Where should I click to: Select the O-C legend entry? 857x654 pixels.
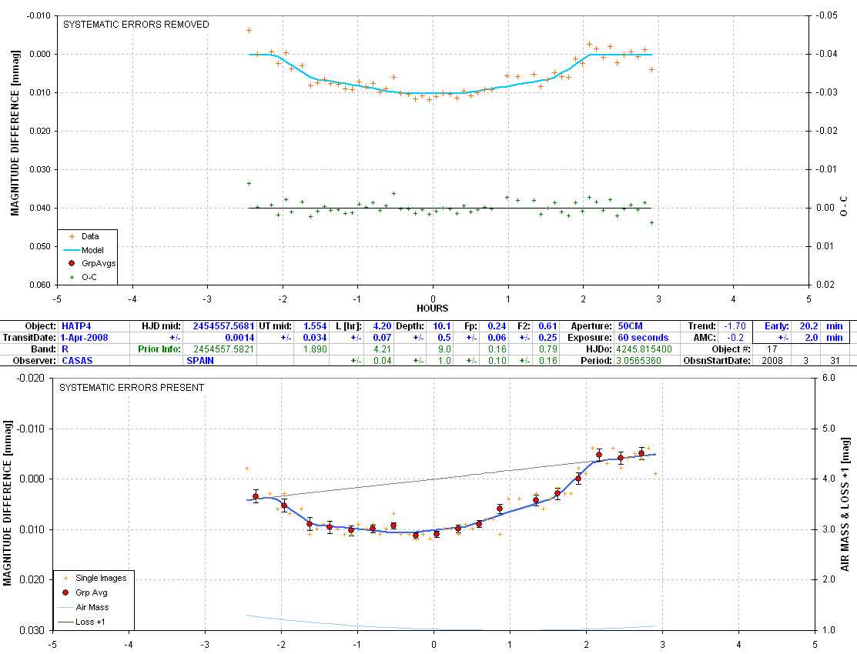[83, 277]
